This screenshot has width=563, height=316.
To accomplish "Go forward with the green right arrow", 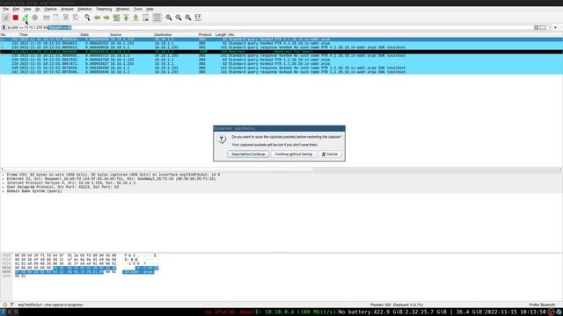I will 106,18.
